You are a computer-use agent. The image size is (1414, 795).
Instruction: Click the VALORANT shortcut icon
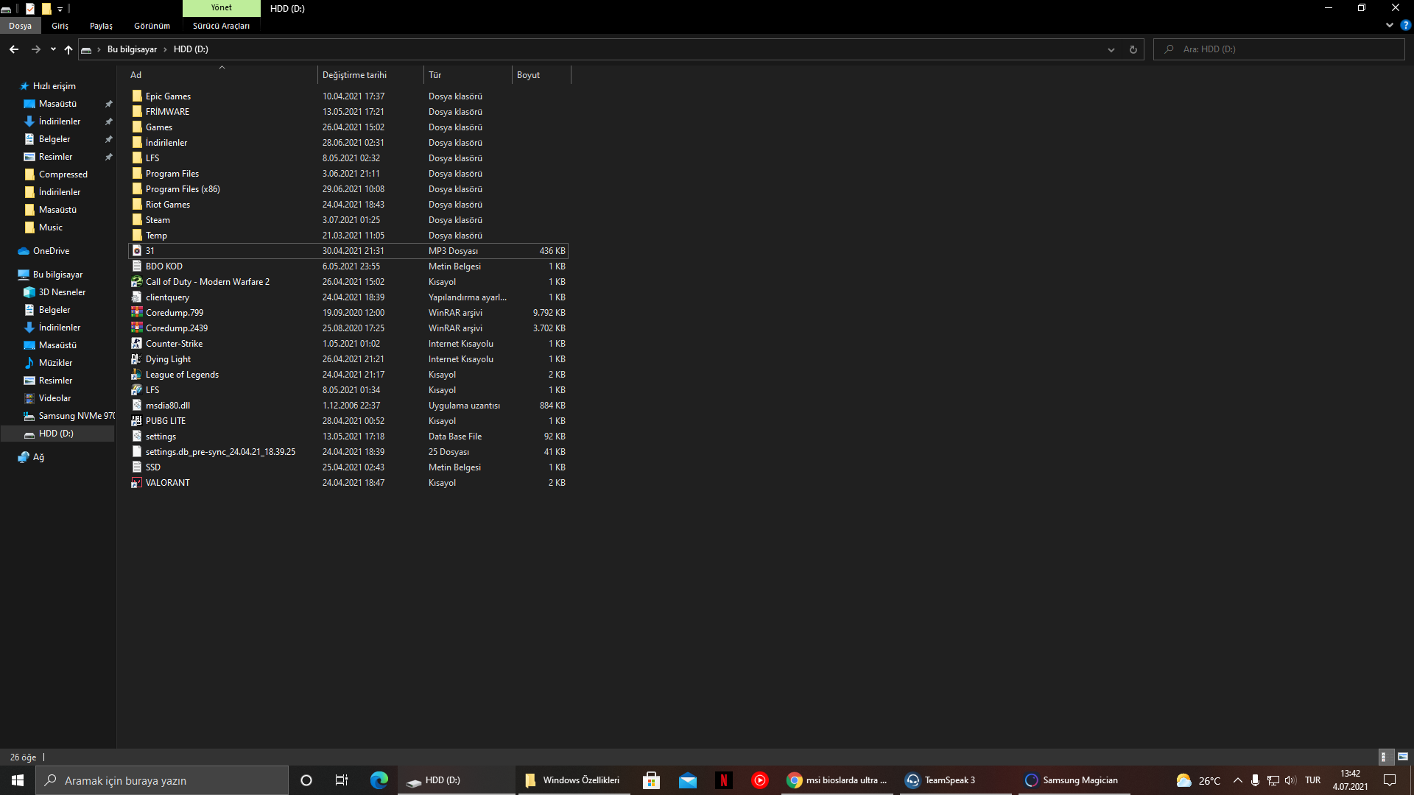tap(137, 483)
